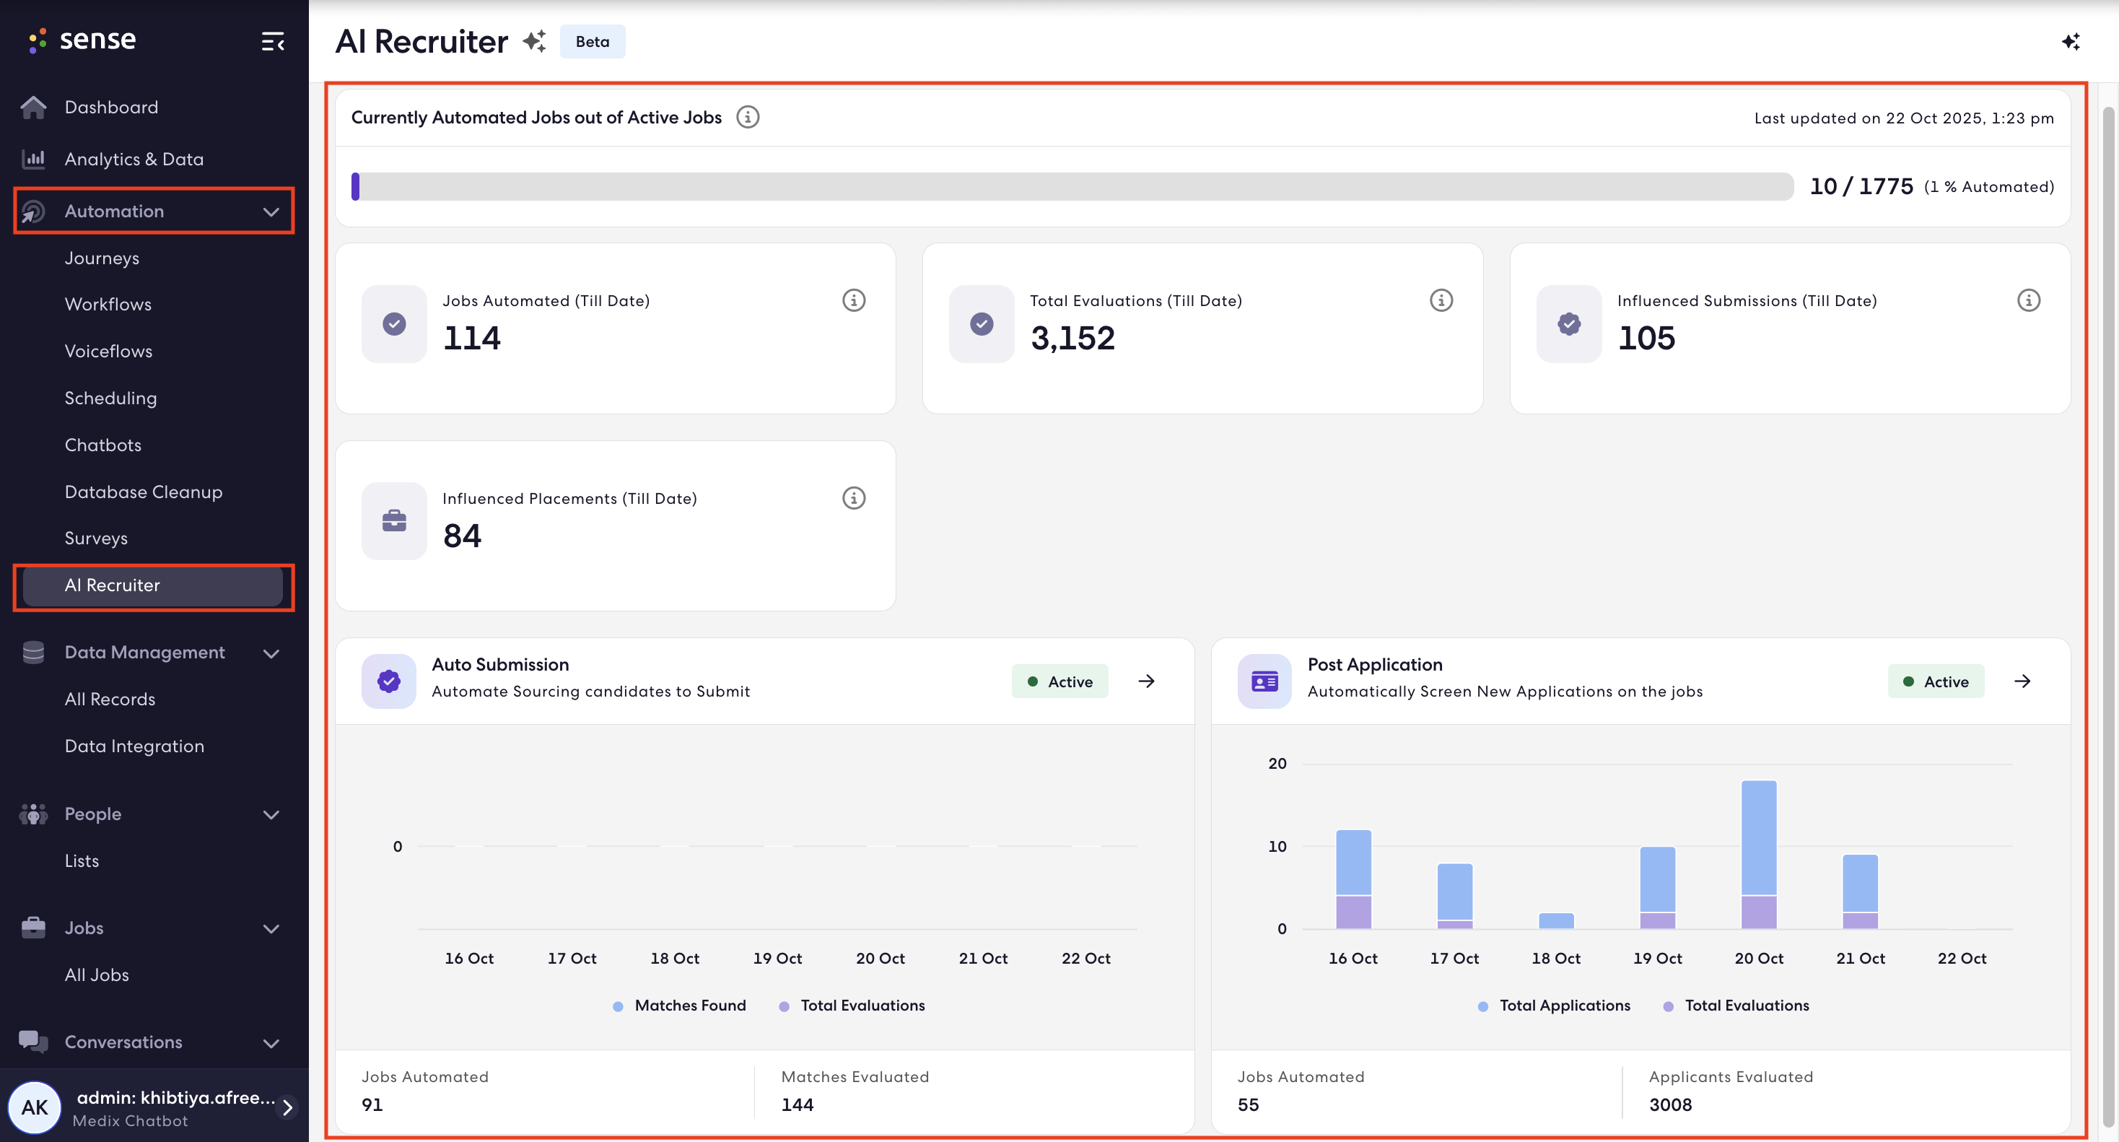Expand the Conversations section chevron
The image size is (2119, 1142).
(271, 1042)
